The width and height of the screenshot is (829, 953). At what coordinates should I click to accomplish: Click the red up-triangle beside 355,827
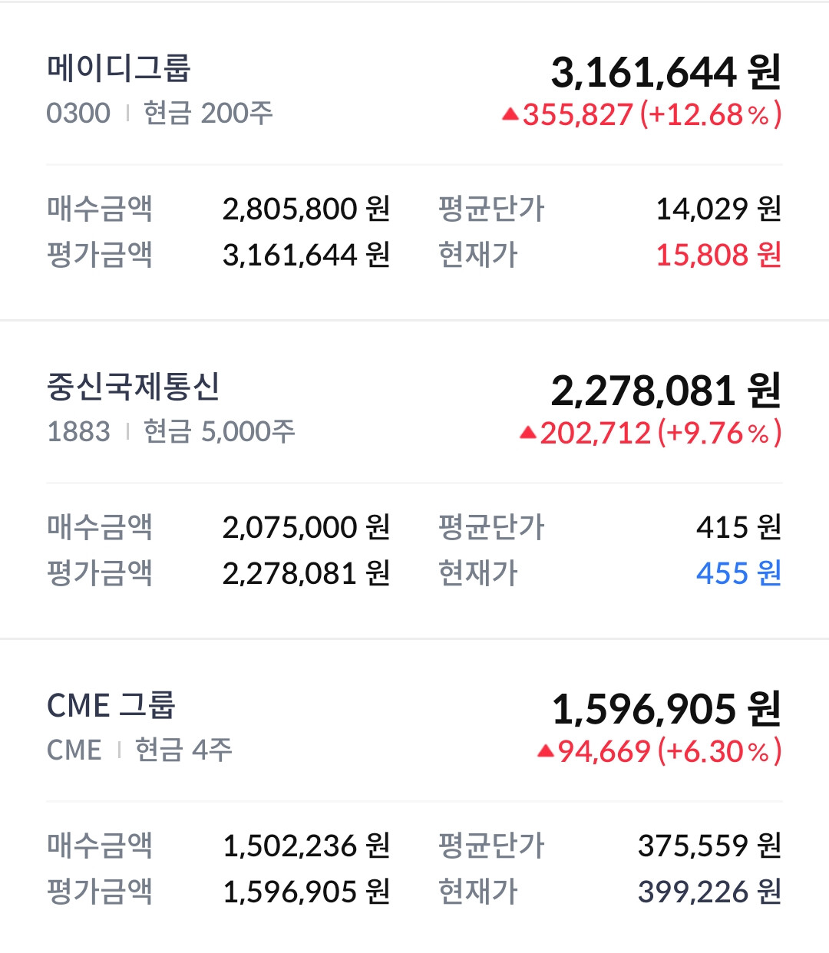(510, 115)
